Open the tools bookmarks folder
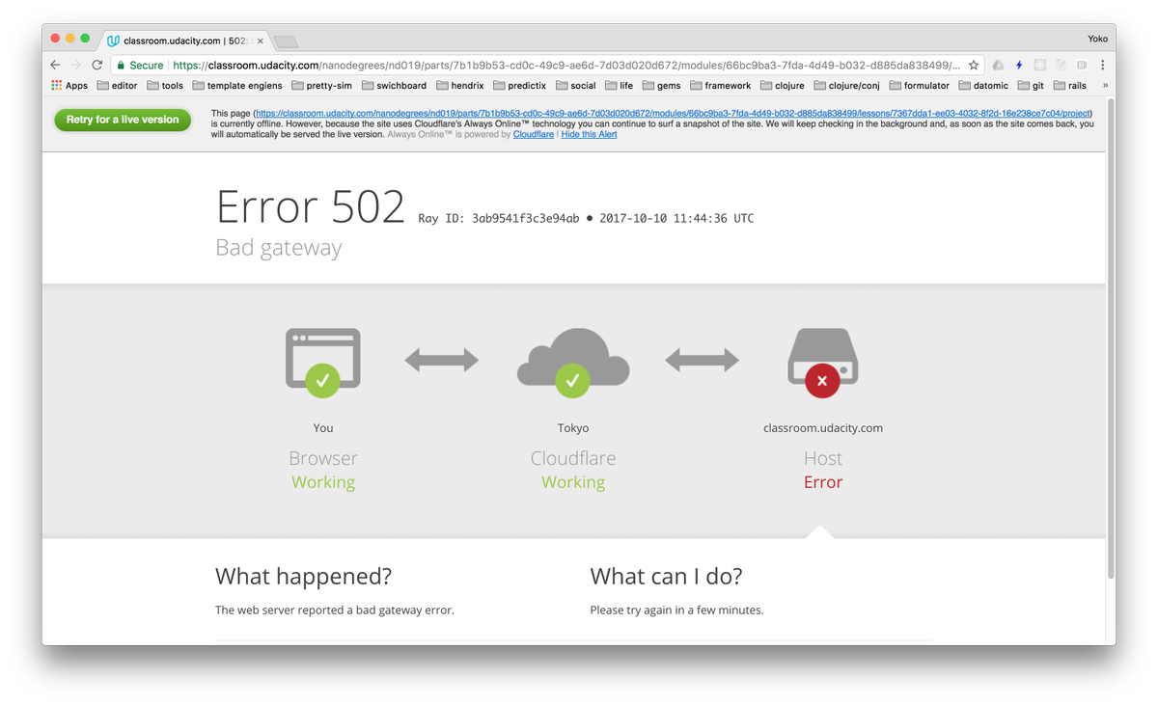1158x705 pixels. 165,86
